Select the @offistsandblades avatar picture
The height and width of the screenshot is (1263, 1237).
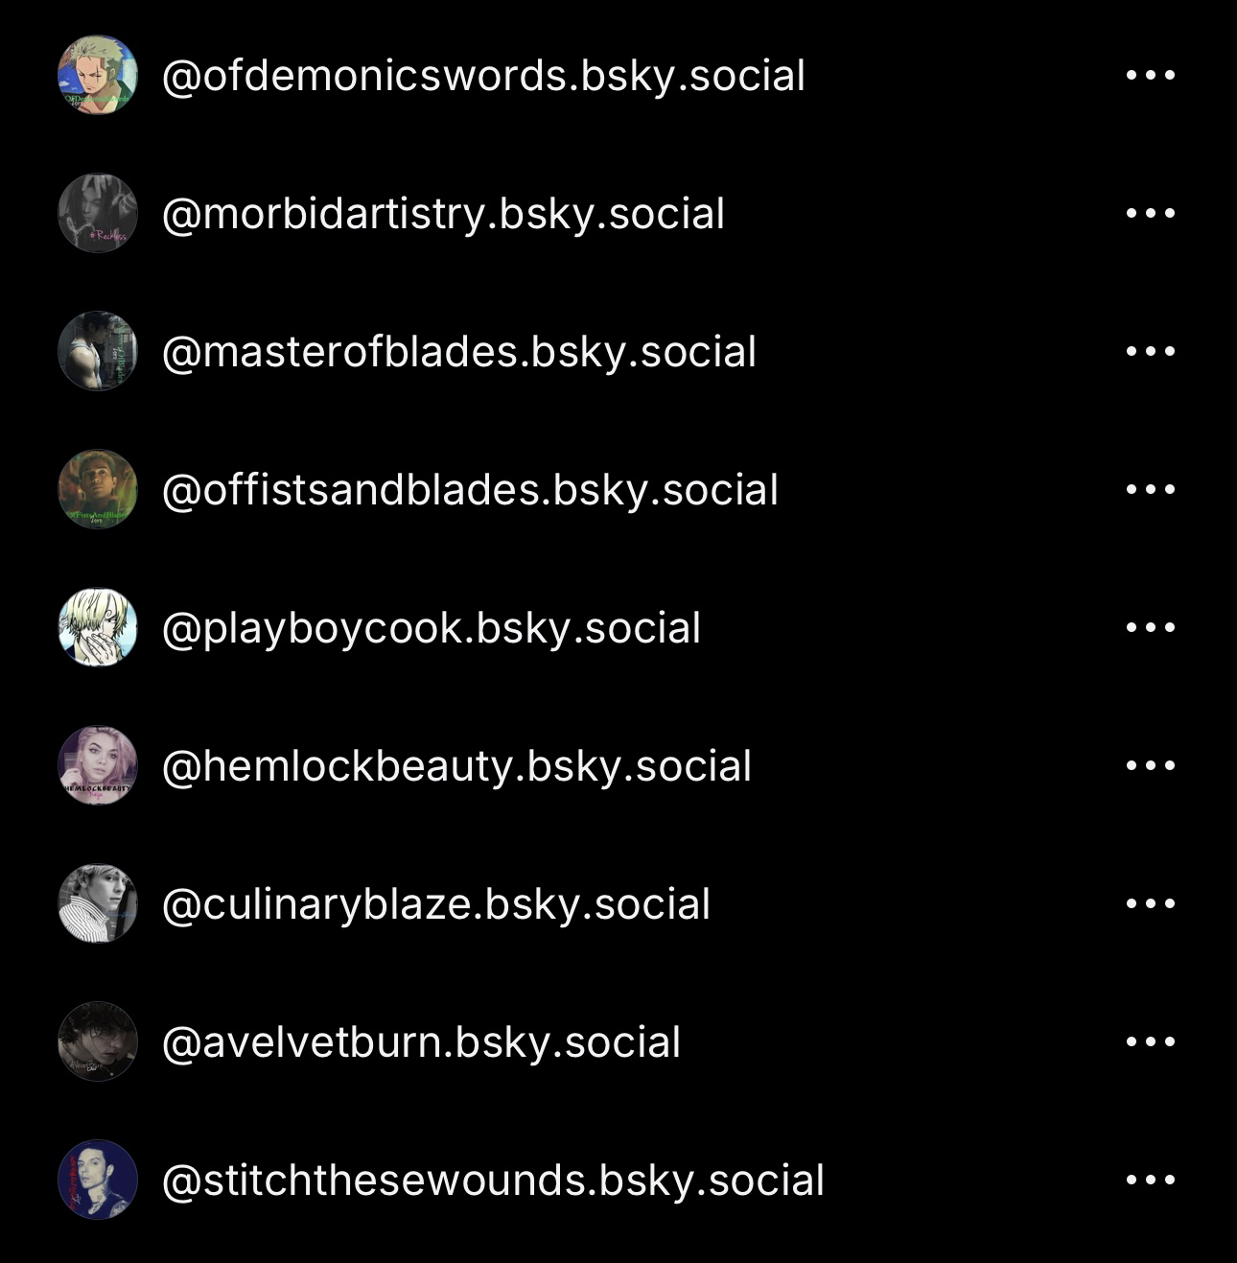point(98,489)
